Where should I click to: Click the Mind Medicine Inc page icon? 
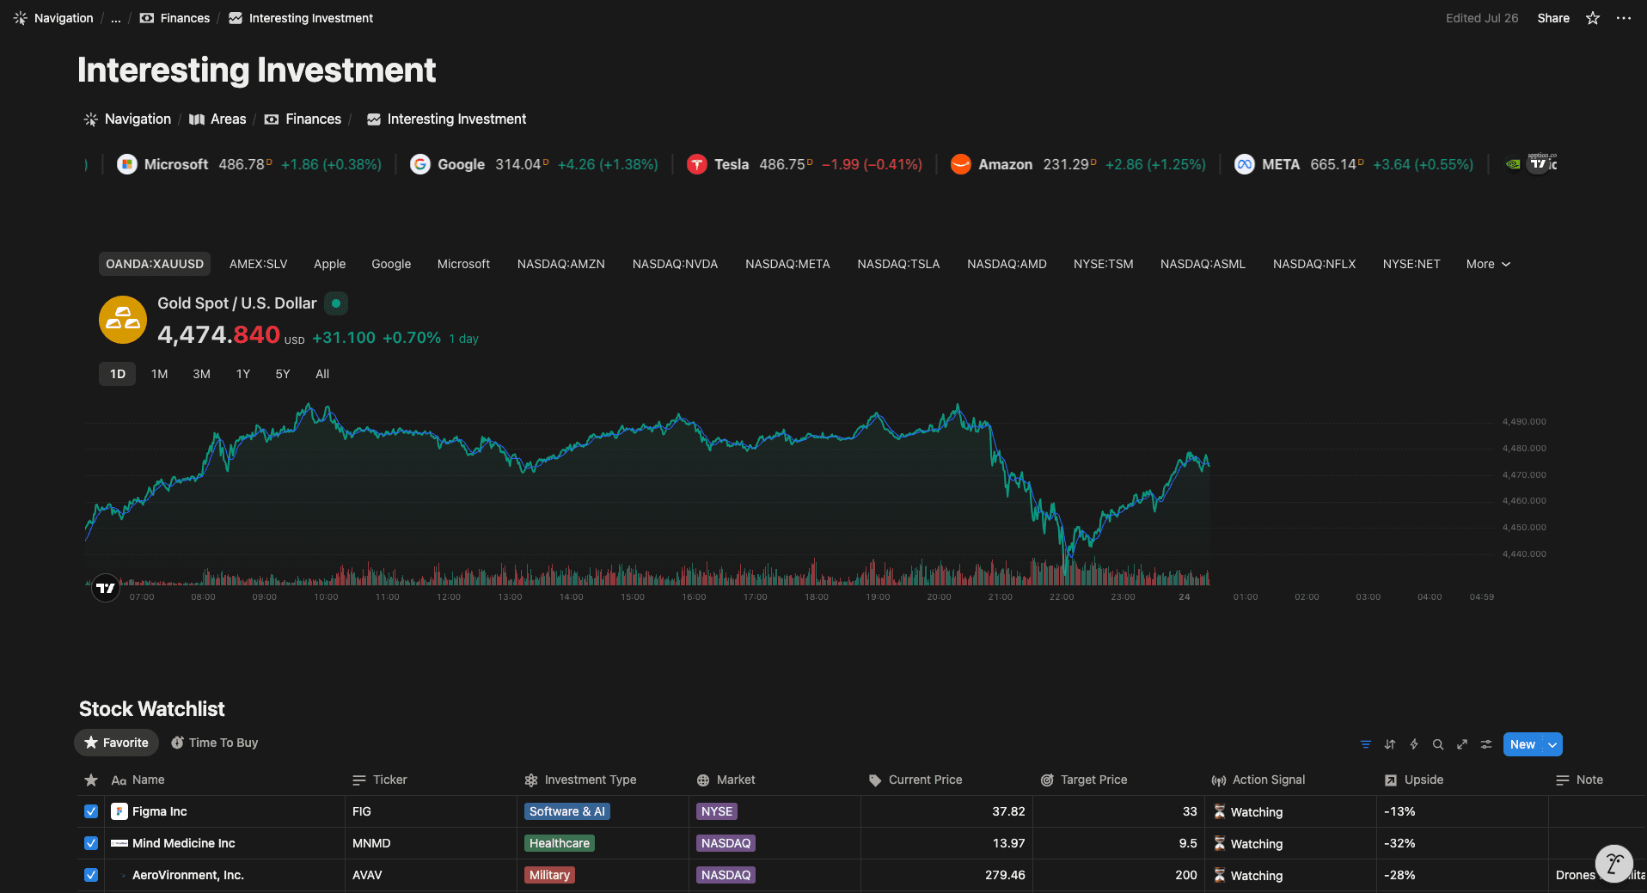pos(119,843)
